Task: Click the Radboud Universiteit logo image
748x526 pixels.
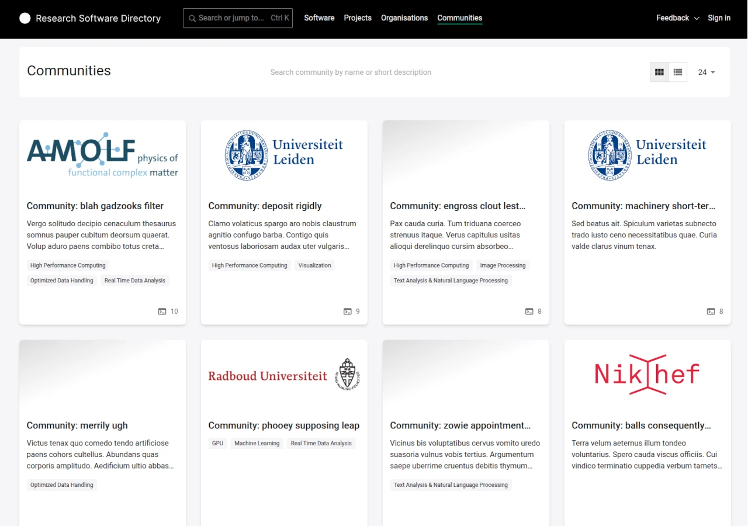Action: [x=284, y=375]
